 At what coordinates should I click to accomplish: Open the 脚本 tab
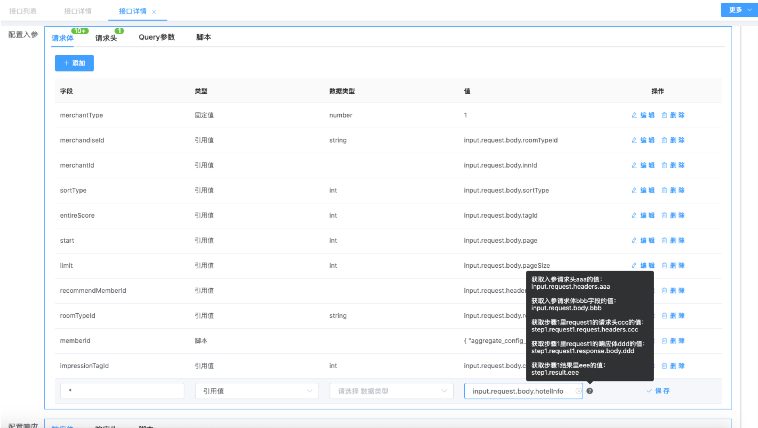point(203,37)
